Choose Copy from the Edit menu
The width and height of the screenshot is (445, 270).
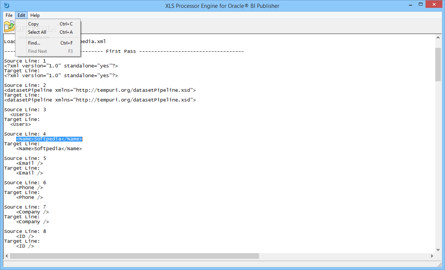coord(48,24)
